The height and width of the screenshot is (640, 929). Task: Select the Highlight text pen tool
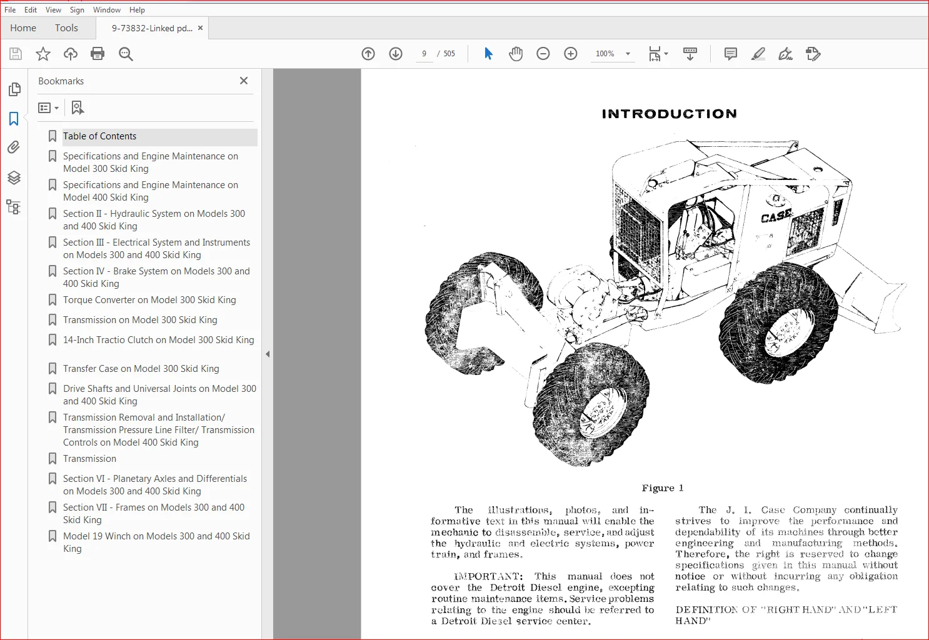pos(758,54)
